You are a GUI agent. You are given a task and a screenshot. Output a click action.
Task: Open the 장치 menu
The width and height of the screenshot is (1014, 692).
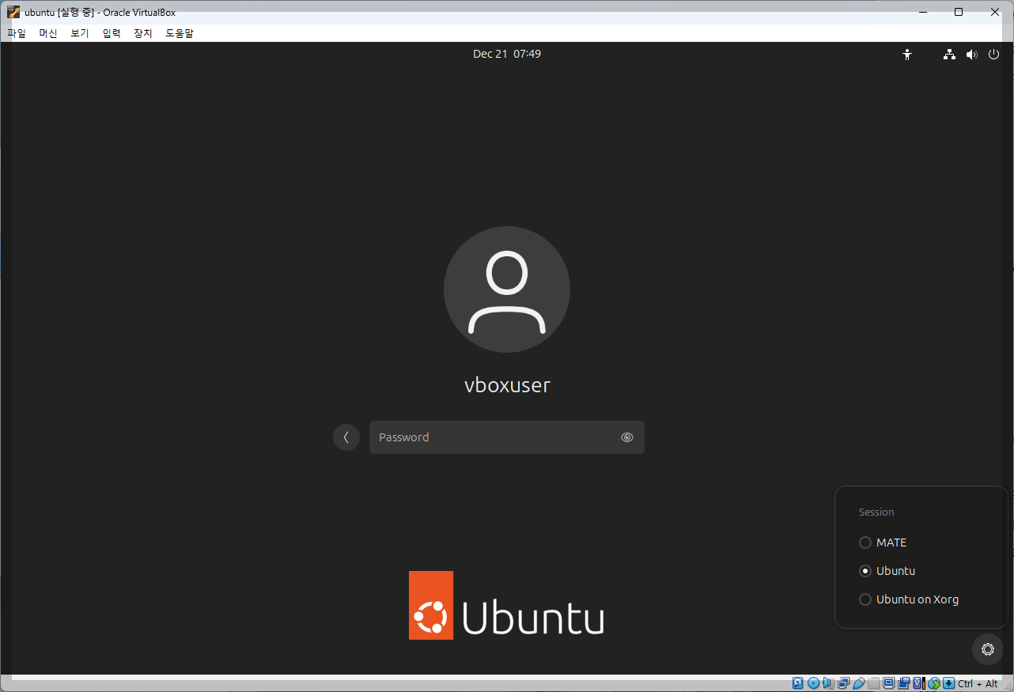[143, 33]
